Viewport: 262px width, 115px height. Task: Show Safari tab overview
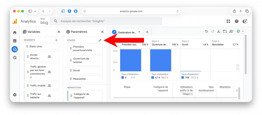247,11
